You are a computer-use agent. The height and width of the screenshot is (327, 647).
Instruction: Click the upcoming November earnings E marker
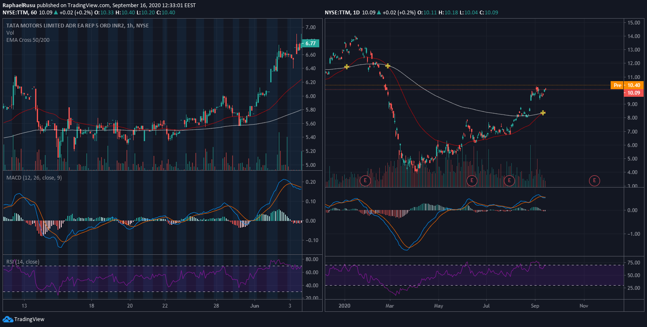coord(595,181)
